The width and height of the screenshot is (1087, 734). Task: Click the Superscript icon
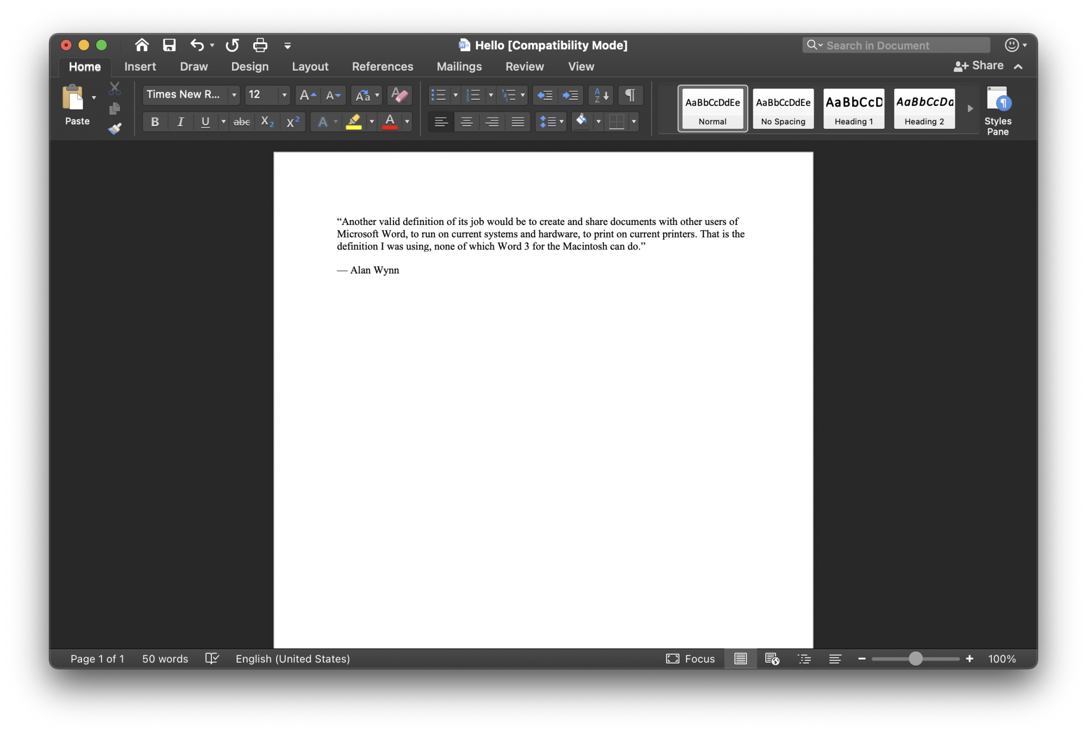click(293, 122)
